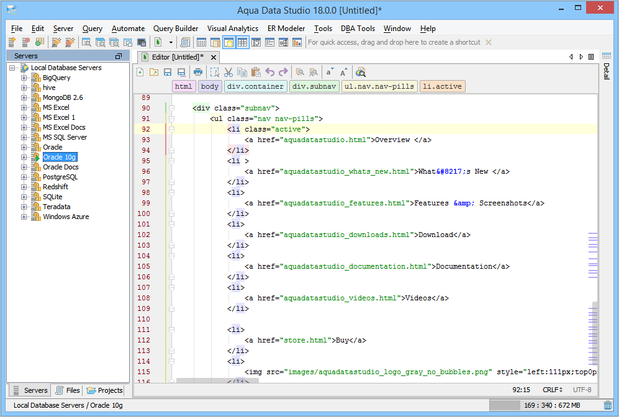Run garbage collection with the trash icon
Image resolution: width=619 pixels, height=417 pixels.
pos(608,405)
